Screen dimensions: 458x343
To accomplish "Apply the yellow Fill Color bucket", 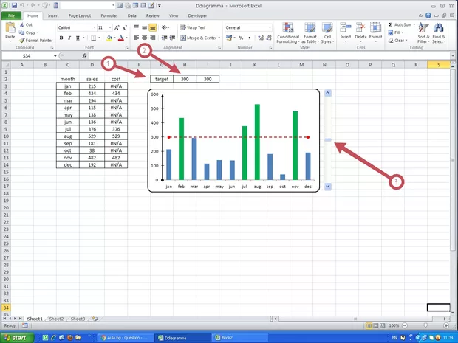I will (109, 38).
